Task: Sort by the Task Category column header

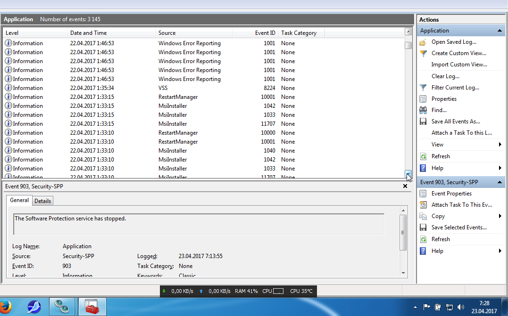Action: pyautogui.click(x=301, y=33)
